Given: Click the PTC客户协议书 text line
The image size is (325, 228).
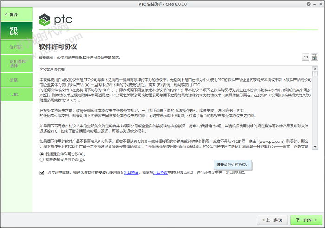Looking at the screenshot, I should point(52,70).
